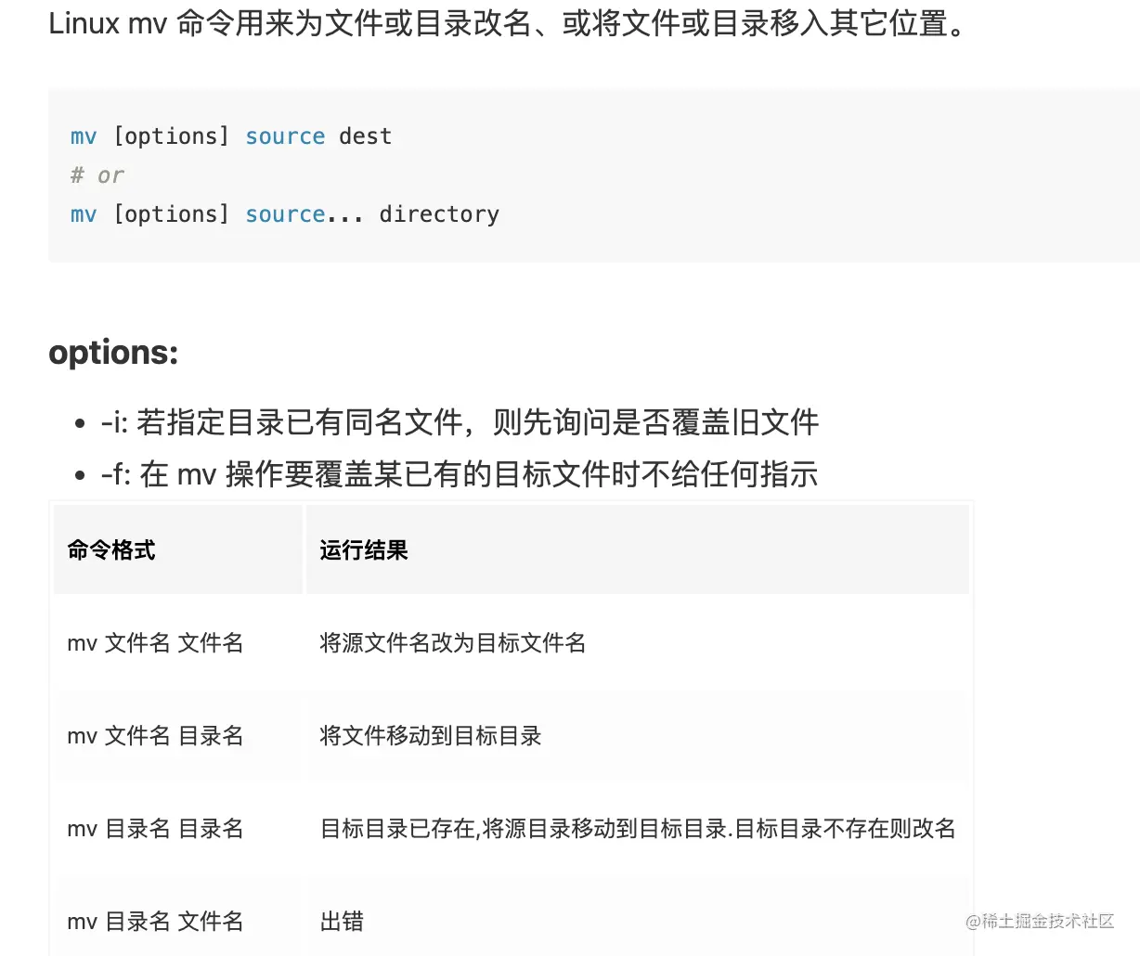Click the 'mv 目录名 目录名' table cell
Viewport: 1140px width, 956px height.
click(155, 829)
